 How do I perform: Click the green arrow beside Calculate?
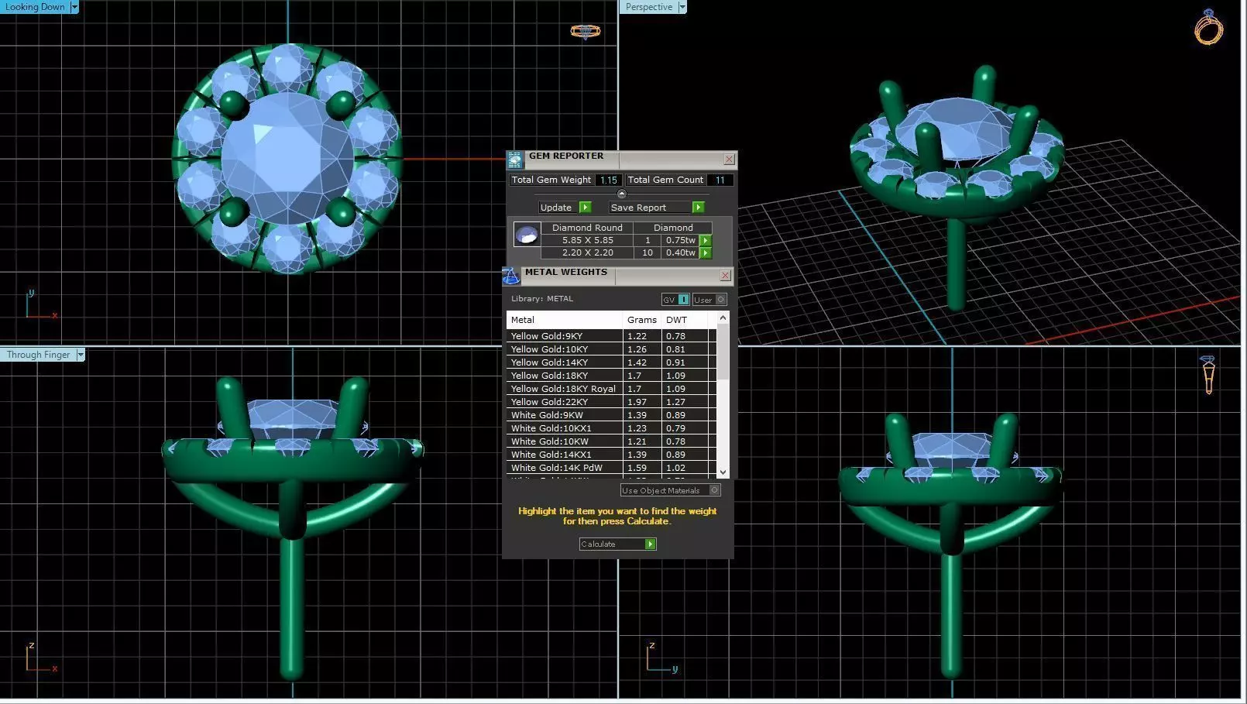click(651, 544)
